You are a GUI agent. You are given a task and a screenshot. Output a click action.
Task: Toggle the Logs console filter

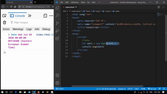(29, 29)
